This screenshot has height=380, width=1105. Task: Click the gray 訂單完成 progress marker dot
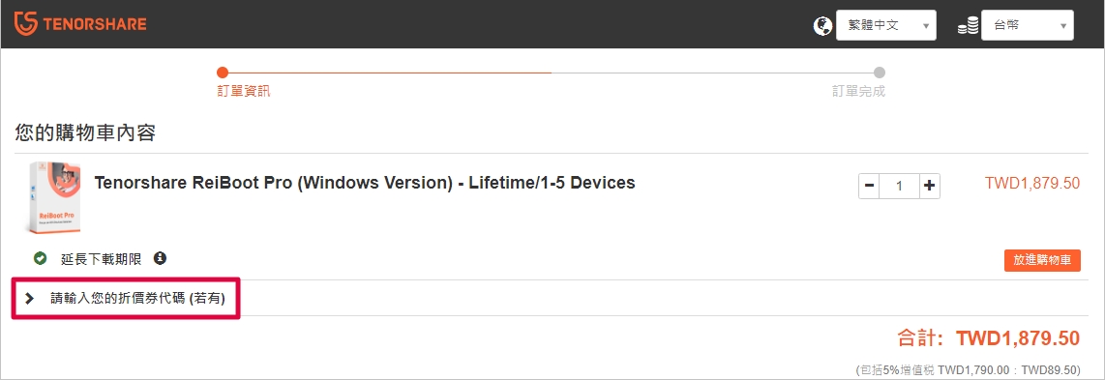[880, 72]
